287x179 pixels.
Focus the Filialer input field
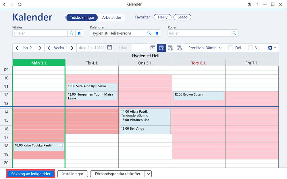click(x=40, y=33)
